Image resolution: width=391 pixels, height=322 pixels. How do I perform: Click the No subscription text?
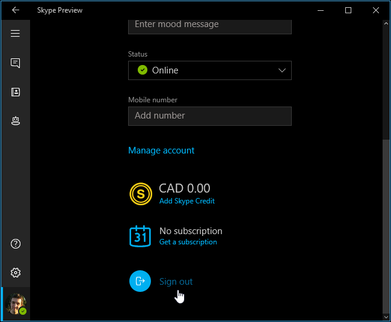(x=191, y=231)
